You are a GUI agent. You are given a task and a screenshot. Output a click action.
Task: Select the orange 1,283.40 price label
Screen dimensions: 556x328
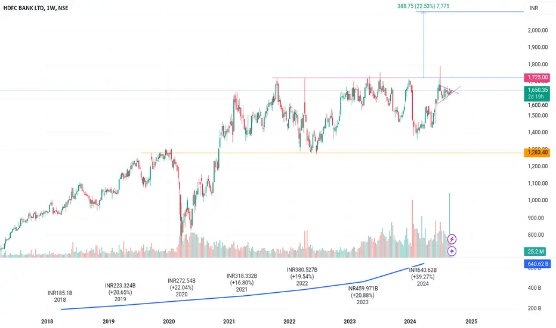point(537,153)
